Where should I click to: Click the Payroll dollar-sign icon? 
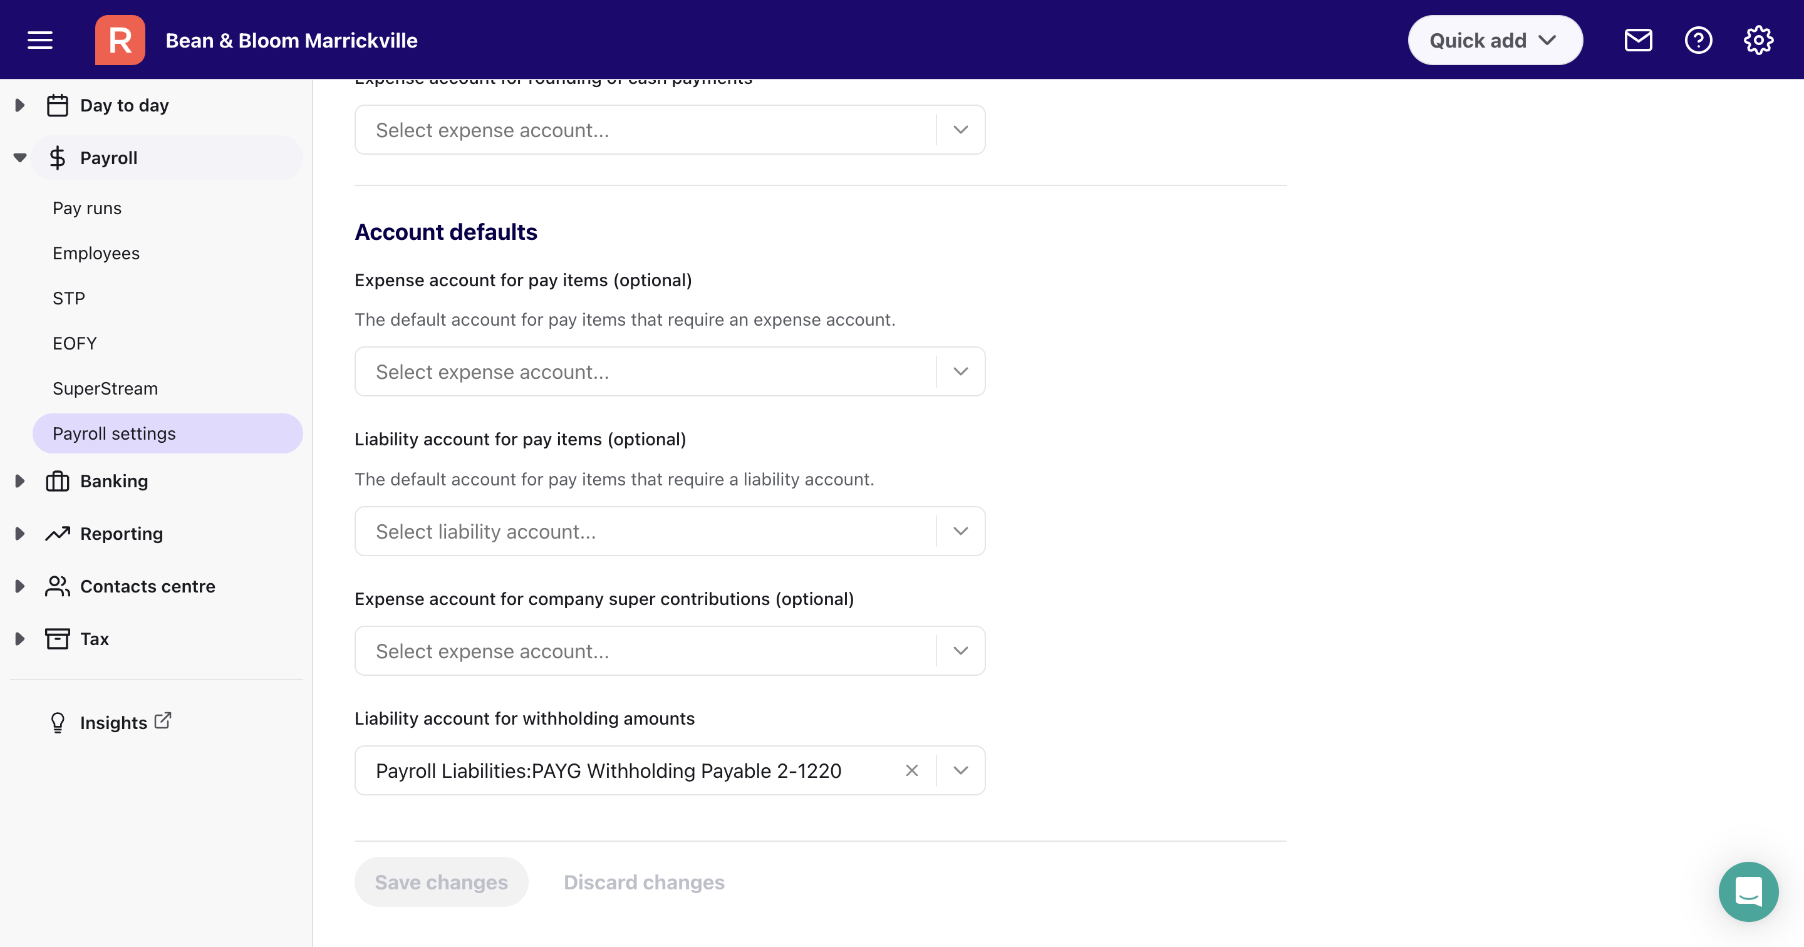(57, 157)
